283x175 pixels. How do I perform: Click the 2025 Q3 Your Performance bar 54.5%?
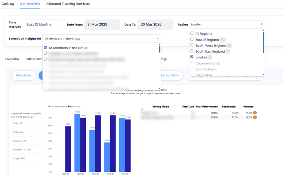tap(92, 151)
